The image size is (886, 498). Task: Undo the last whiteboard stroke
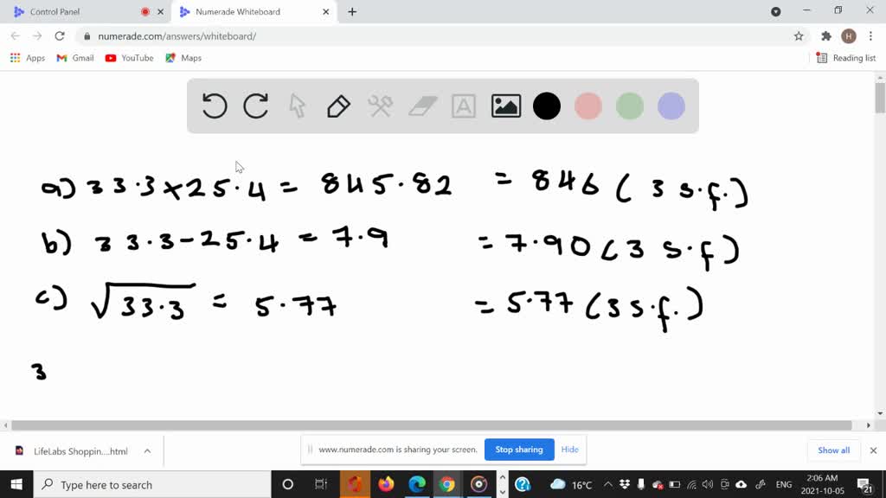[x=215, y=105]
